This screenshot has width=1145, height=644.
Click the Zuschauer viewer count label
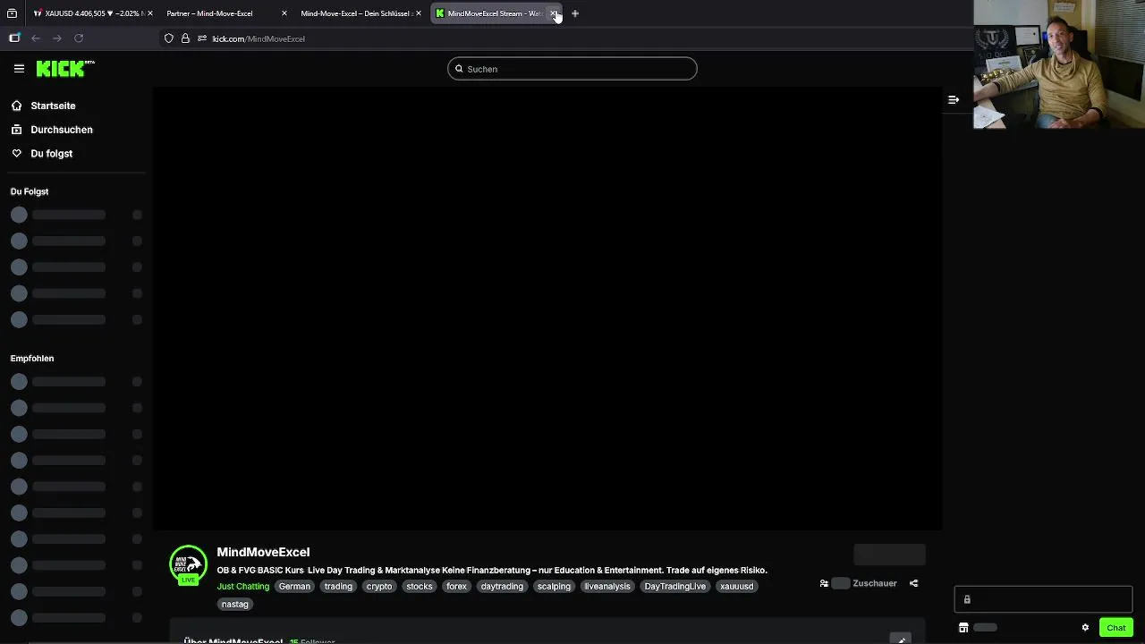[875, 583]
